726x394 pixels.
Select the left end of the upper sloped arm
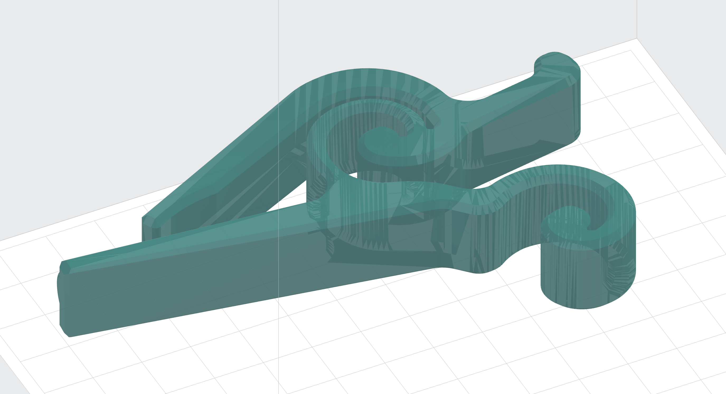[152, 225]
